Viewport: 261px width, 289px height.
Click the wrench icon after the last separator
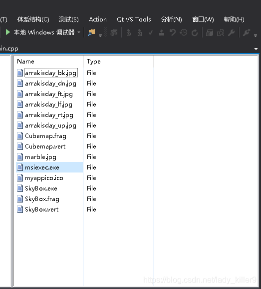pos(247,32)
